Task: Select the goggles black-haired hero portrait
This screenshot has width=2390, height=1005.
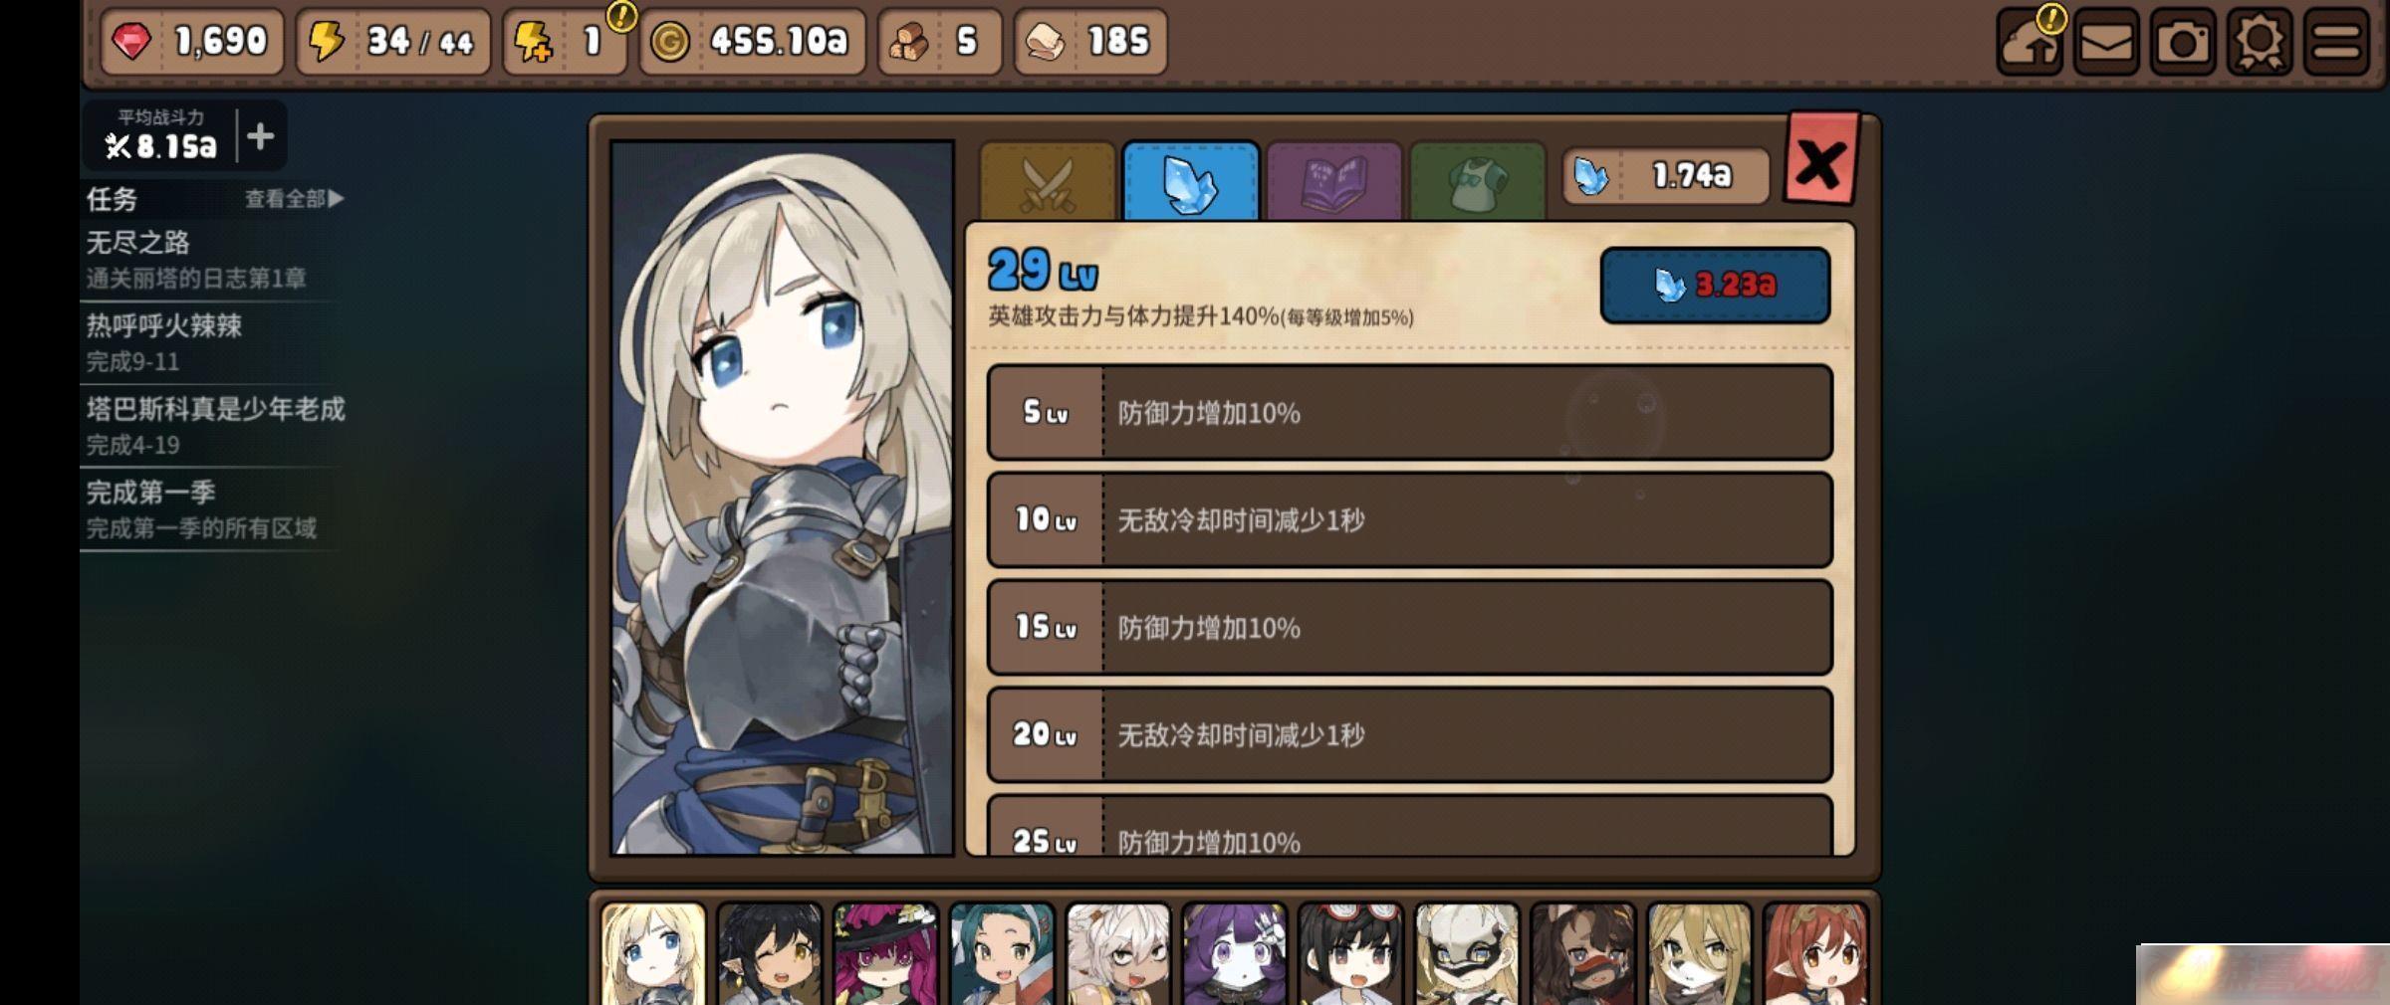Action: pos(1350,953)
